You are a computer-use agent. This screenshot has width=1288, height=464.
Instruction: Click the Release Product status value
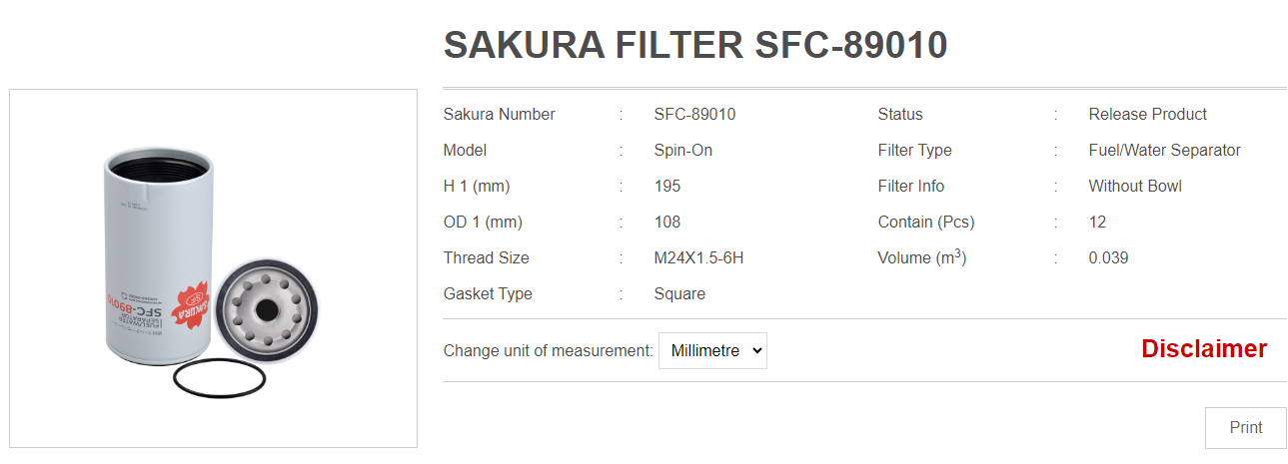click(x=1147, y=114)
